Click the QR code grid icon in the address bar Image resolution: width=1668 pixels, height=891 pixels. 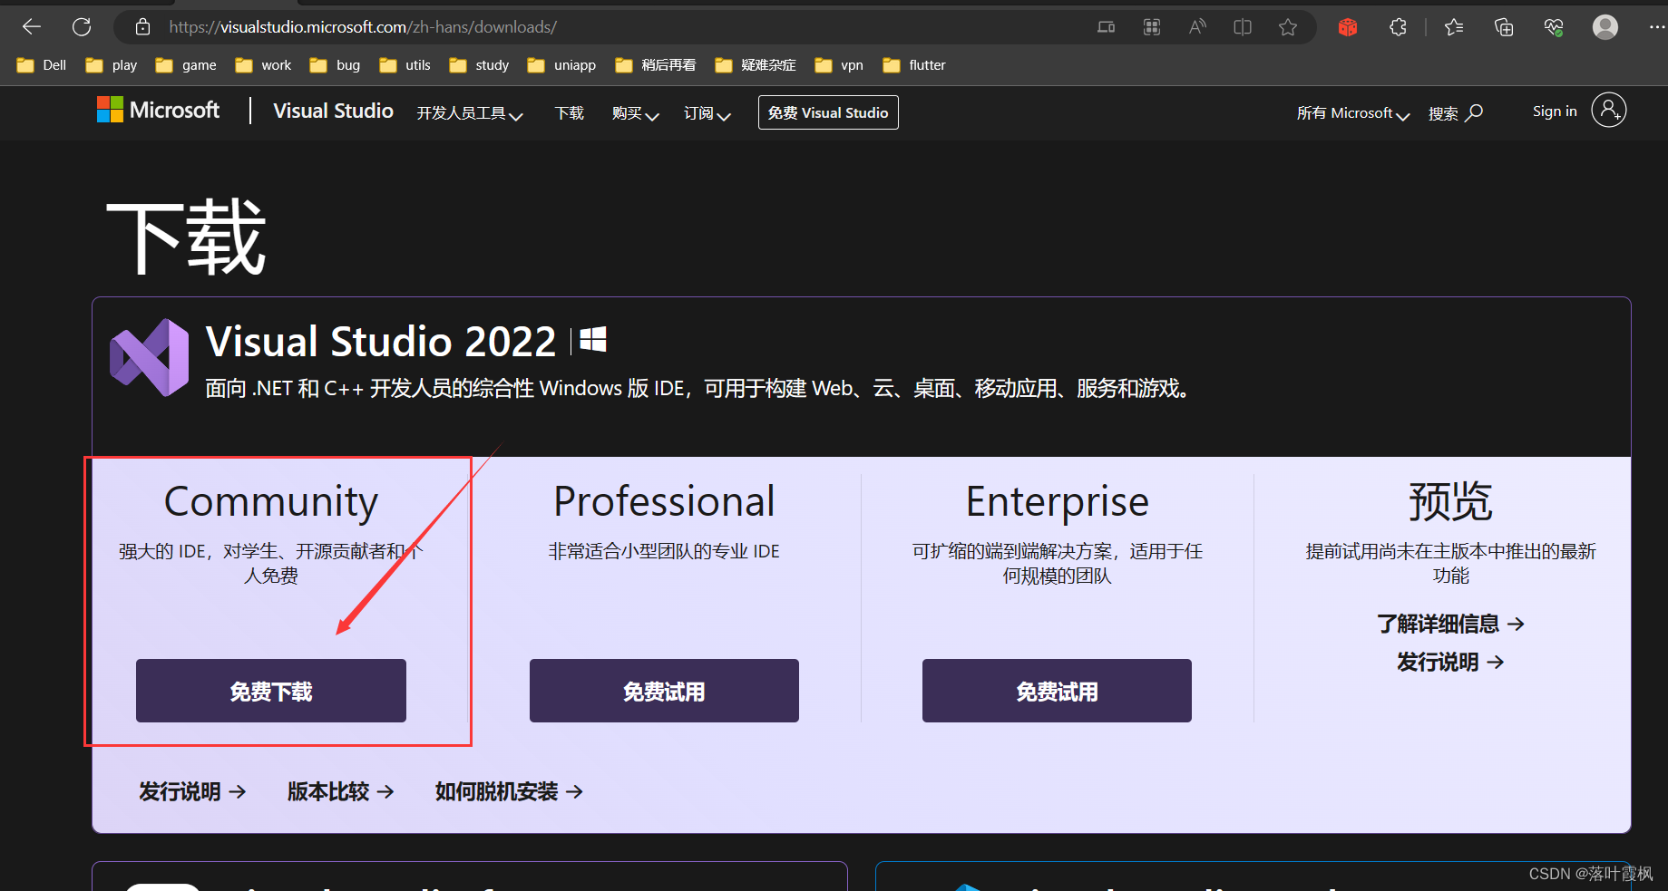point(1152,27)
